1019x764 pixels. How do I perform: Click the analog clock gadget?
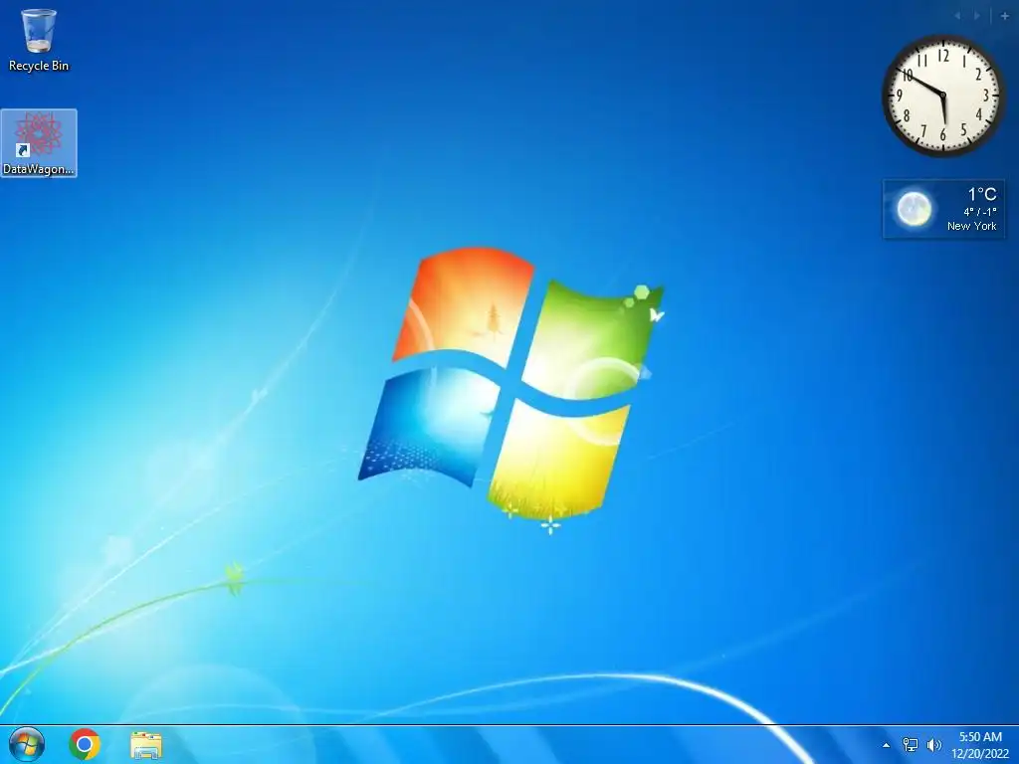pos(942,95)
